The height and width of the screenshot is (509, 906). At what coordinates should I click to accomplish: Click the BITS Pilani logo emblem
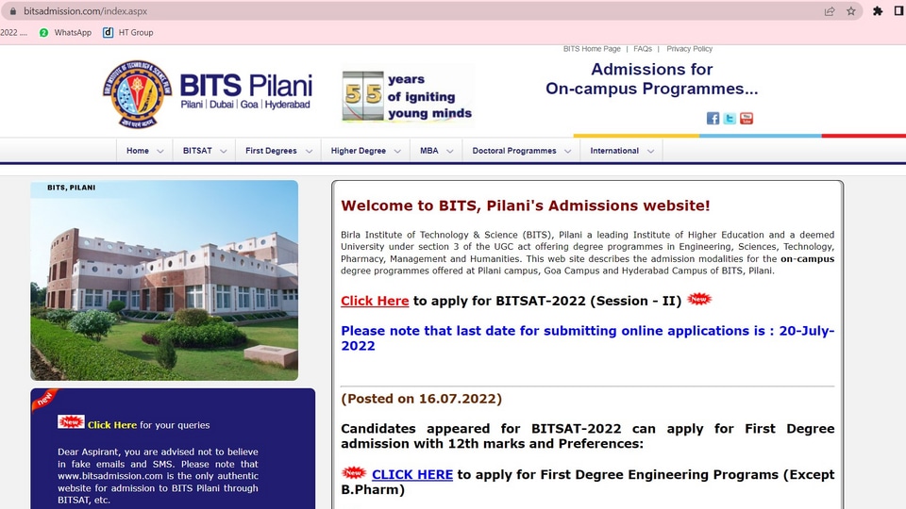click(x=138, y=94)
